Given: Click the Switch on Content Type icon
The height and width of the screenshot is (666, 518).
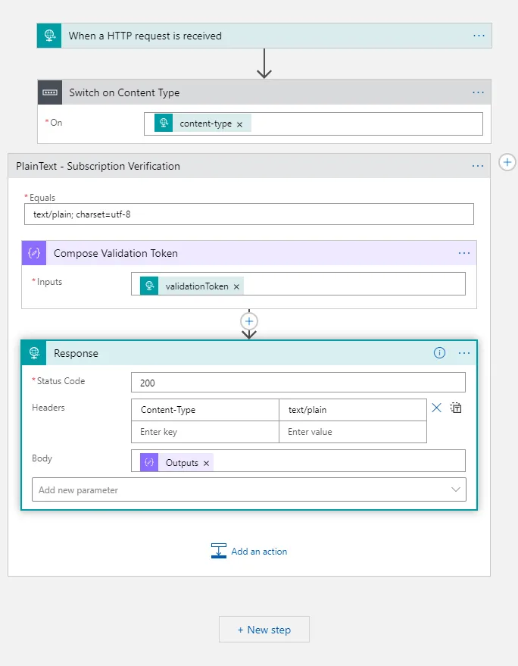Looking at the screenshot, I should point(50,92).
